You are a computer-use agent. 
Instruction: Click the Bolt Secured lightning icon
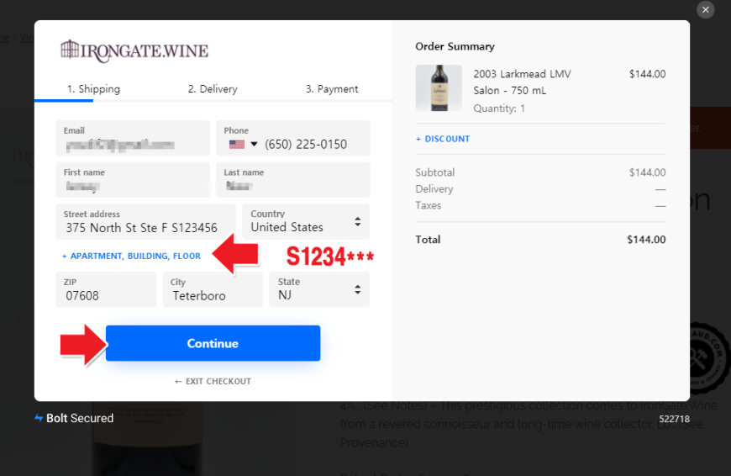(x=39, y=418)
